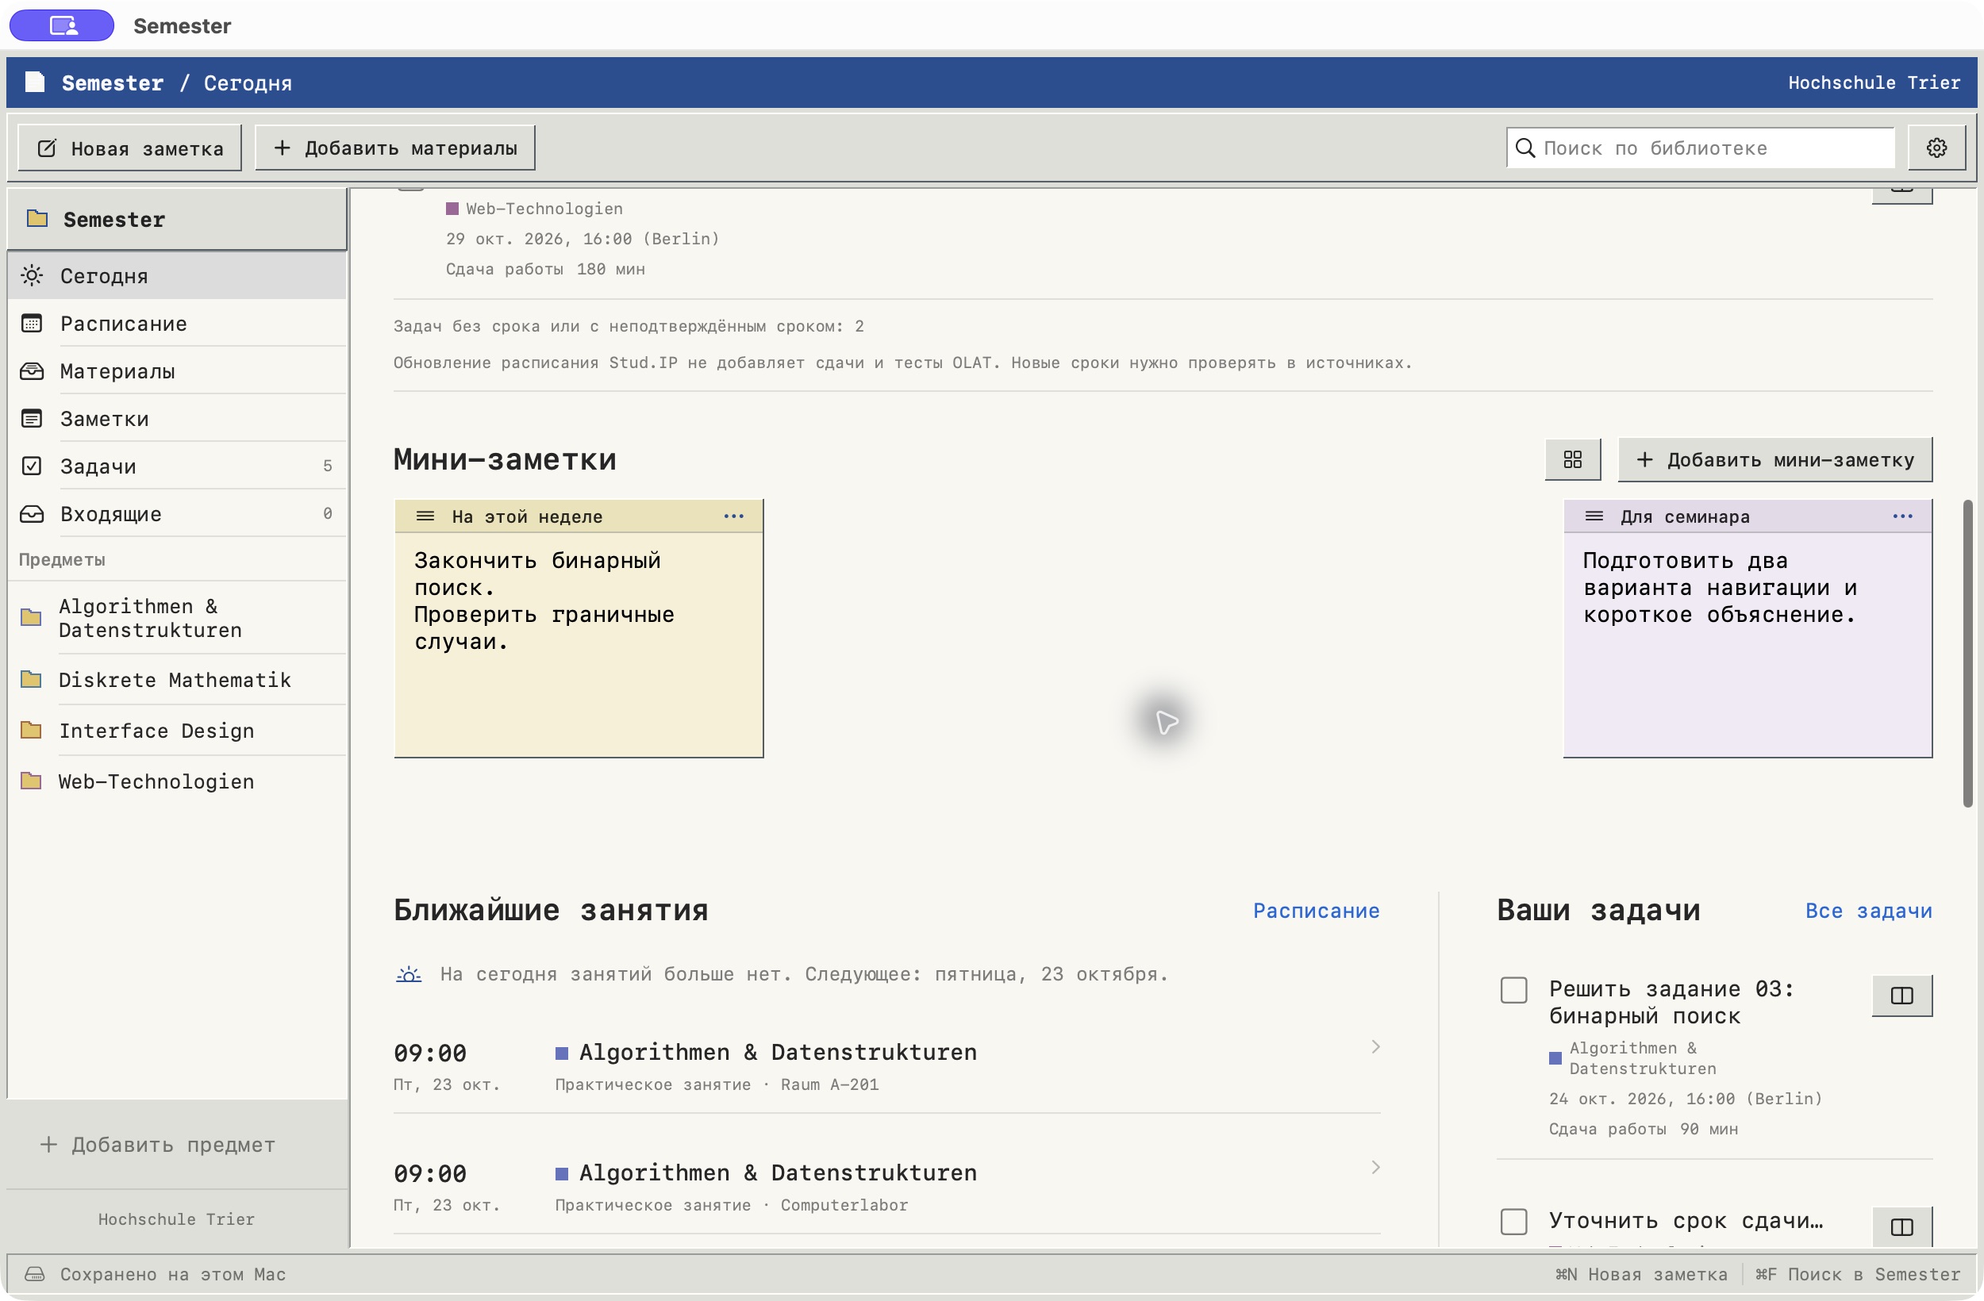Click 'Новая заметка' button
The width and height of the screenshot is (1984, 1301).
click(130, 148)
